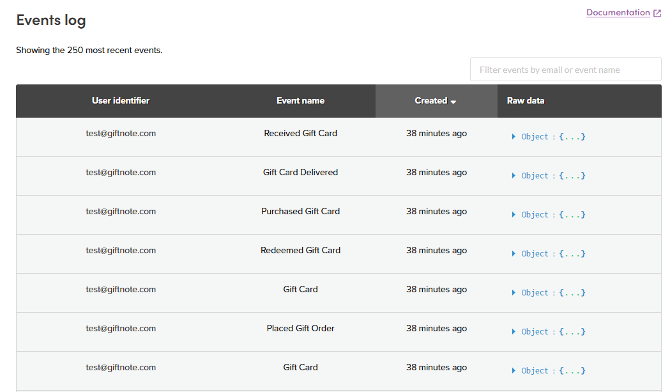This screenshot has height=392, width=670.
Task: Click the email in the Gift Card Delivered row
Action: tap(121, 172)
